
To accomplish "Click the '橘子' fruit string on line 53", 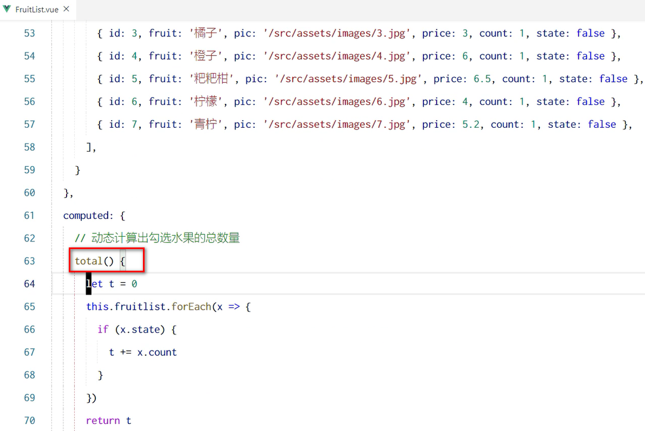I will click(205, 34).
